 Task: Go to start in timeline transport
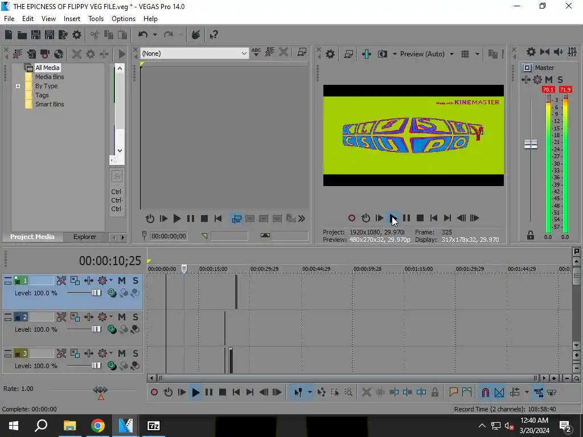pos(236,393)
